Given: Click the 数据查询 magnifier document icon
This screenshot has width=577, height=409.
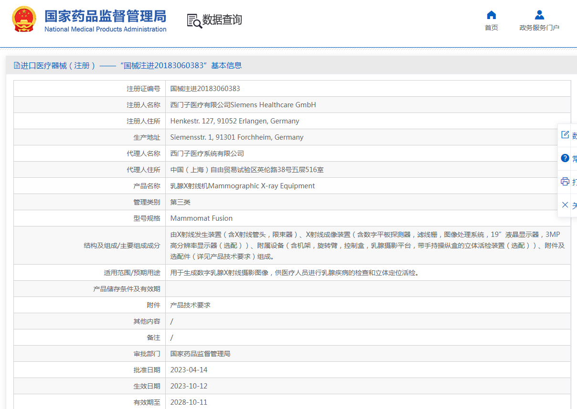Looking at the screenshot, I should 194,20.
